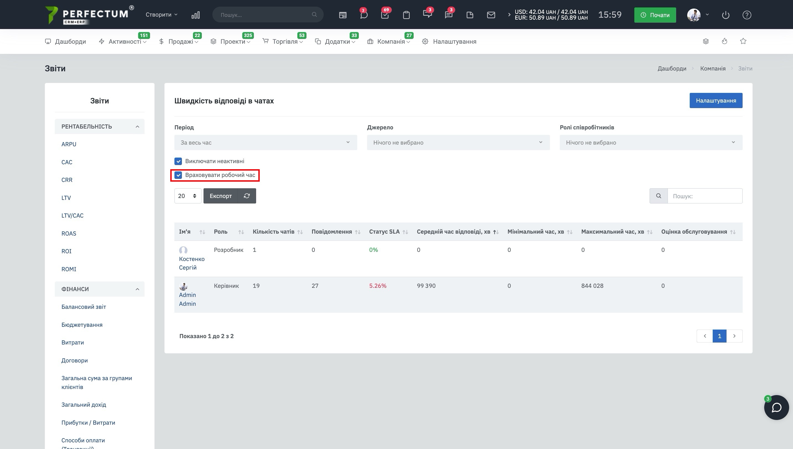Click the blue Налаштування button
Viewport: 793px width, 449px height.
pyautogui.click(x=716, y=101)
